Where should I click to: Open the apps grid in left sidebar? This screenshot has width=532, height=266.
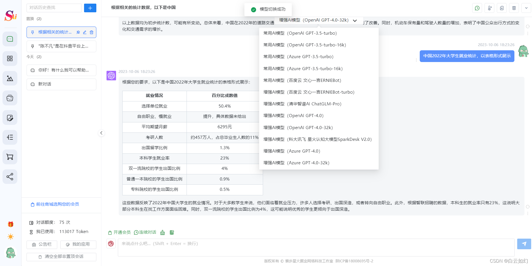(10, 58)
